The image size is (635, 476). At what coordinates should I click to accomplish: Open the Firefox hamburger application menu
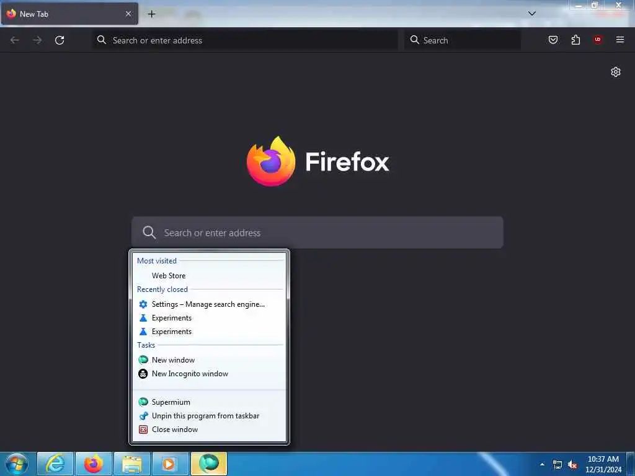(x=620, y=40)
